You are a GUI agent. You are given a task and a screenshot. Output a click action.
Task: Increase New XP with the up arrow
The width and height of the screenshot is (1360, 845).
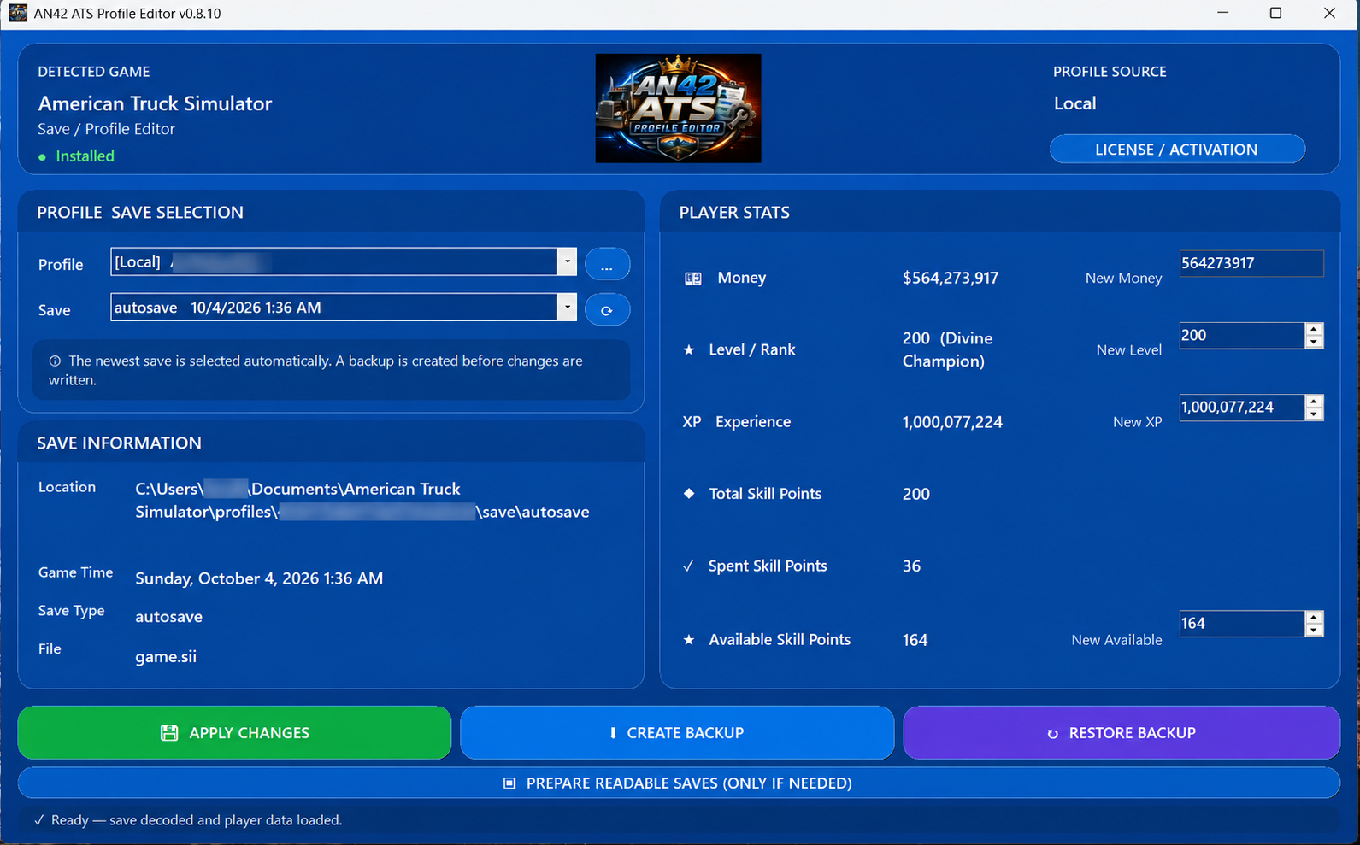[x=1314, y=402]
